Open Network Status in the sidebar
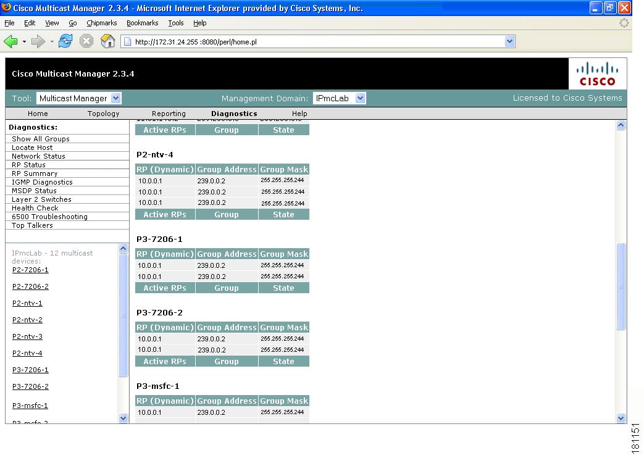644x458 pixels. click(x=39, y=156)
